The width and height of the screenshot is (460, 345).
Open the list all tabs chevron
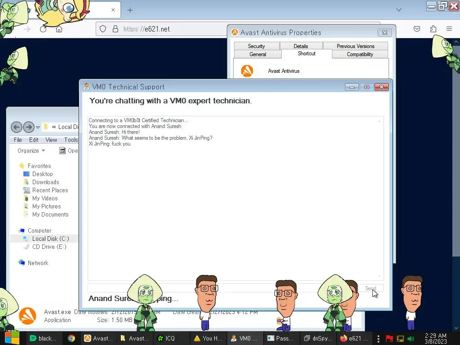399,10
